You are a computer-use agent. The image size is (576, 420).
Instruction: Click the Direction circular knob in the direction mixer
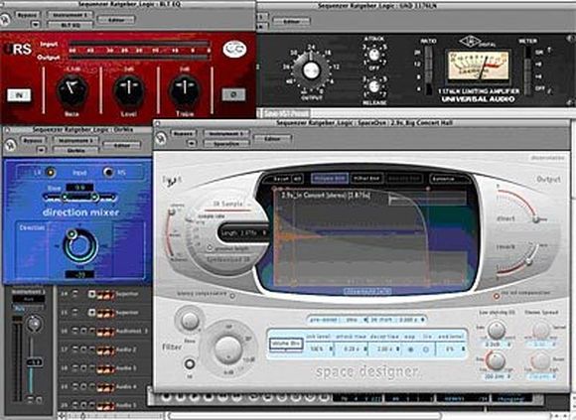tap(80, 246)
